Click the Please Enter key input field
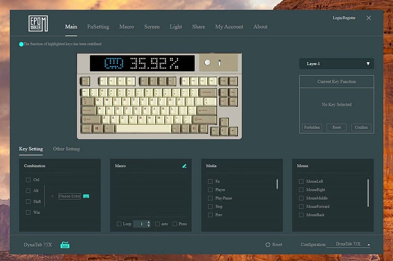Image resolution: width=393 pixels, height=261 pixels. coord(69,196)
